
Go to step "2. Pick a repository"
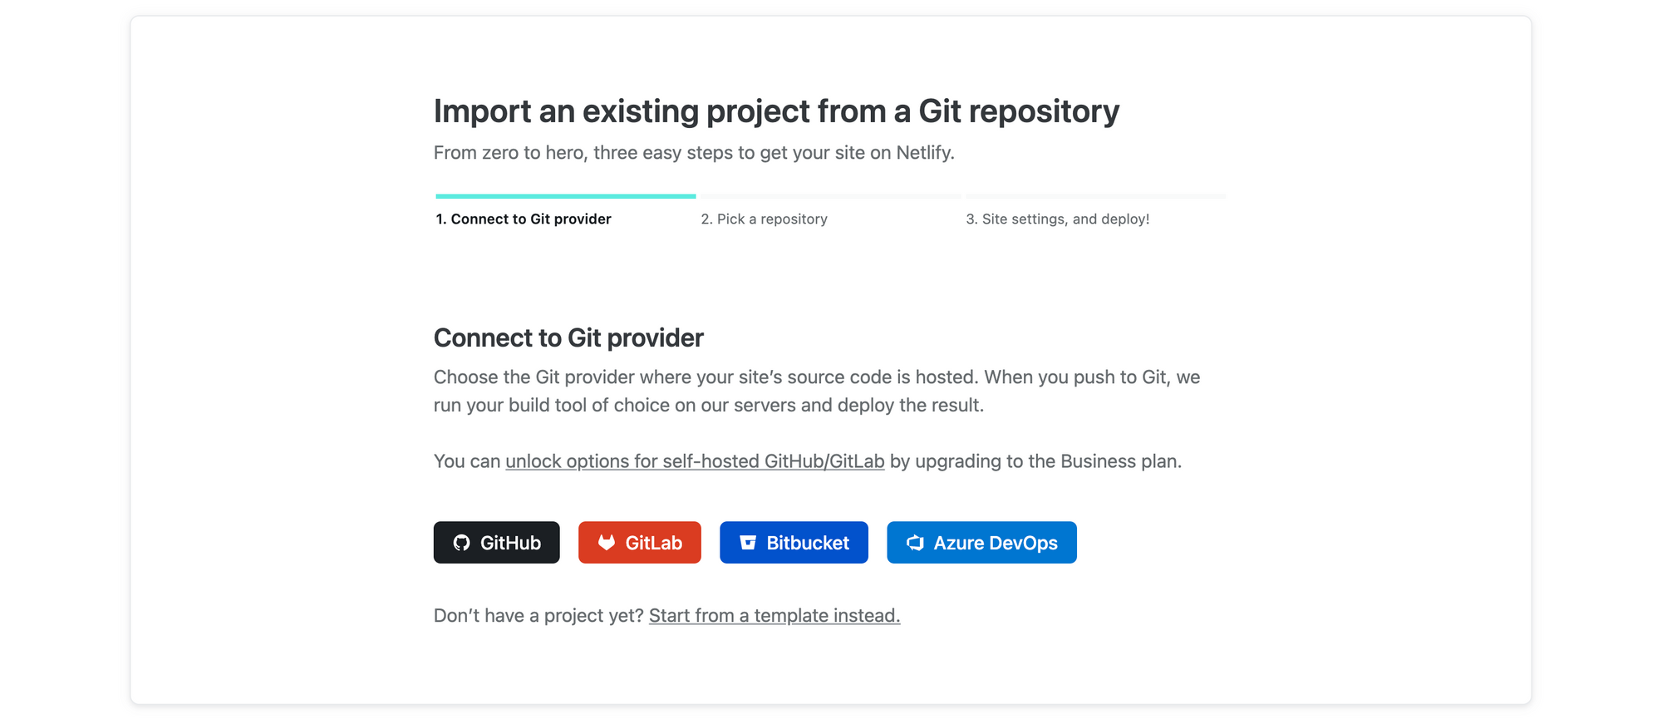[x=765, y=219]
